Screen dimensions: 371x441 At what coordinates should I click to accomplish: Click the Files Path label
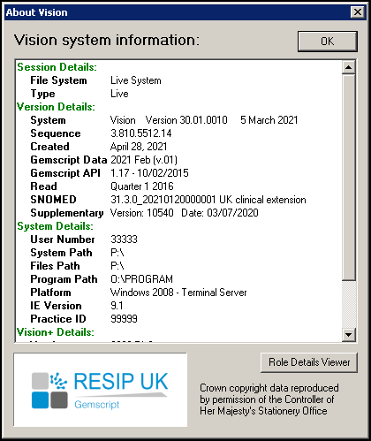tap(55, 266)
